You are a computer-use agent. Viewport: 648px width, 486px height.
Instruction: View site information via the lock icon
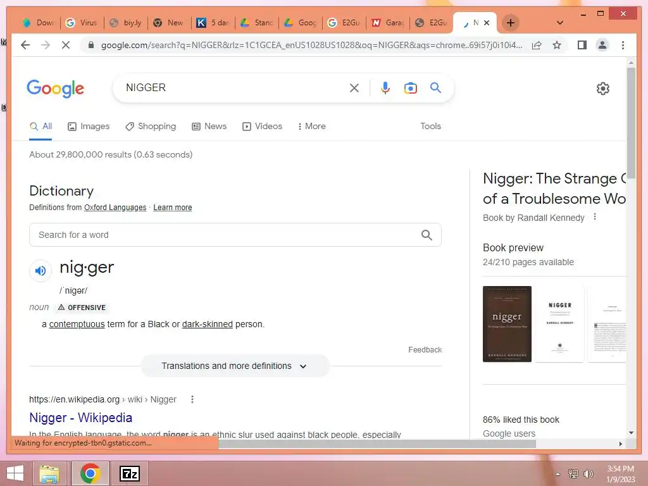[91, 45]
